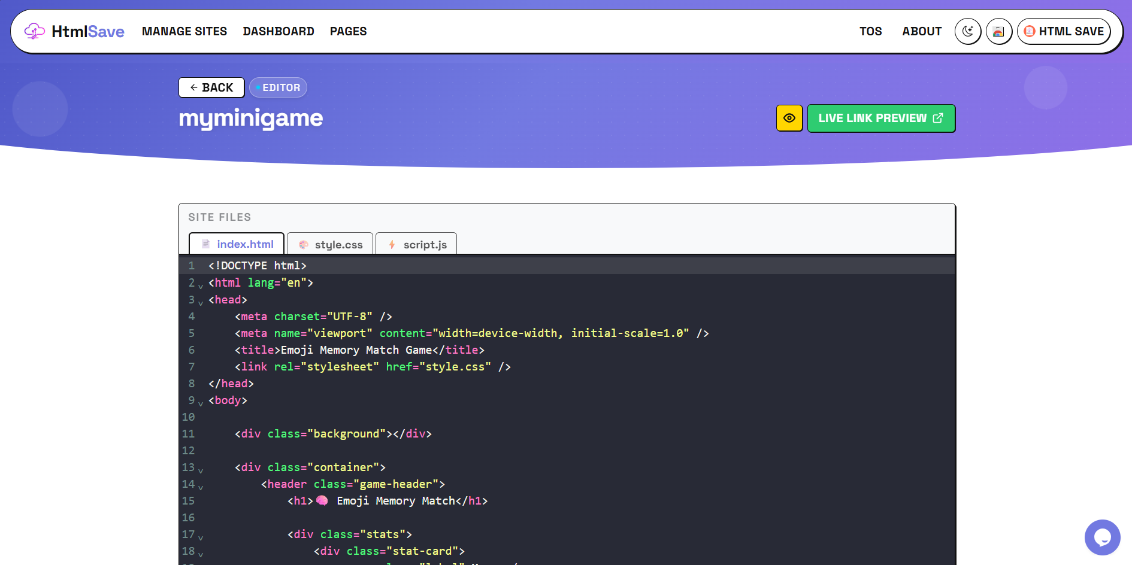Click the style.css palette icon

coord(304,245)
